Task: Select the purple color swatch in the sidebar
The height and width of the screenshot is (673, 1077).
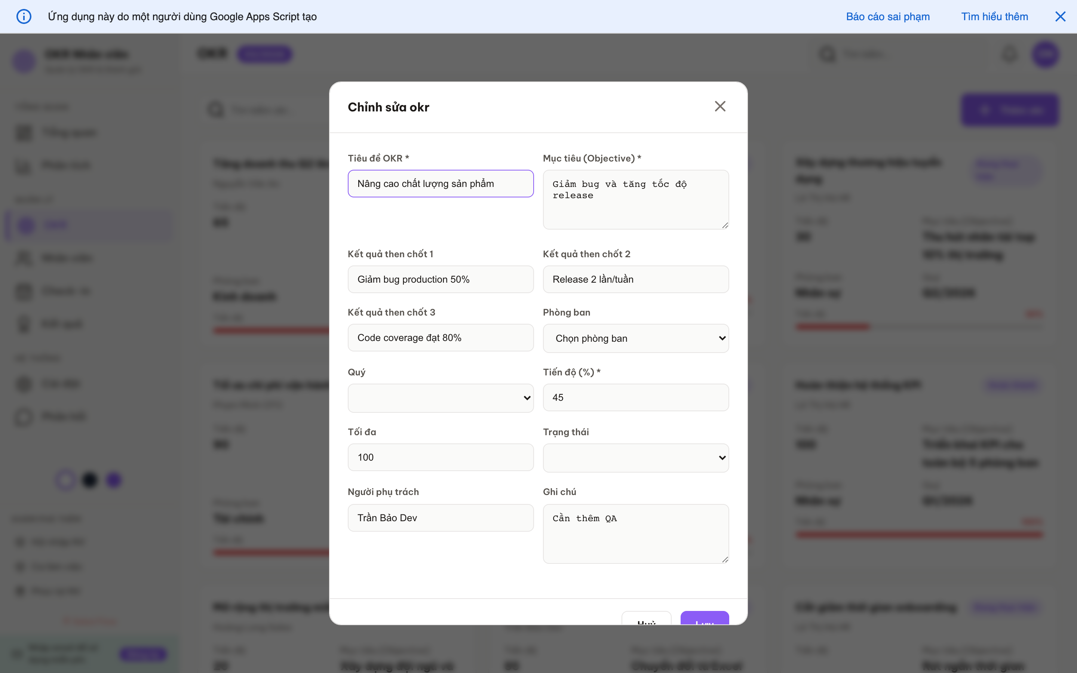Action: [x=113, y=480]
